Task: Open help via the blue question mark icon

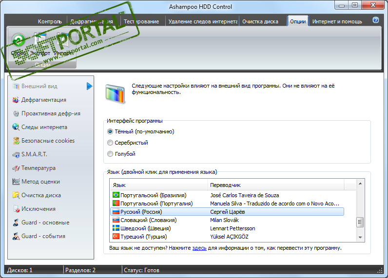Action: click(x=376, y=20)
